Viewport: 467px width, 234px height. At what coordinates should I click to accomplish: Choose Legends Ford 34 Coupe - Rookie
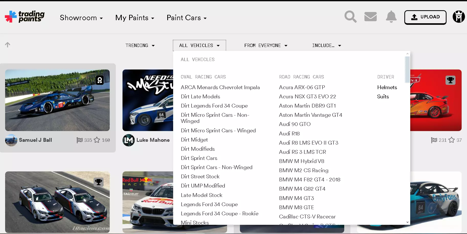pos(220,214)
